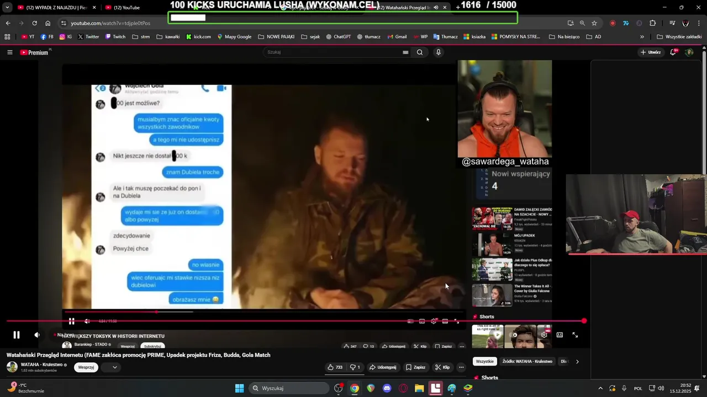Go back with browser back arrow

(x=8, y=23)
